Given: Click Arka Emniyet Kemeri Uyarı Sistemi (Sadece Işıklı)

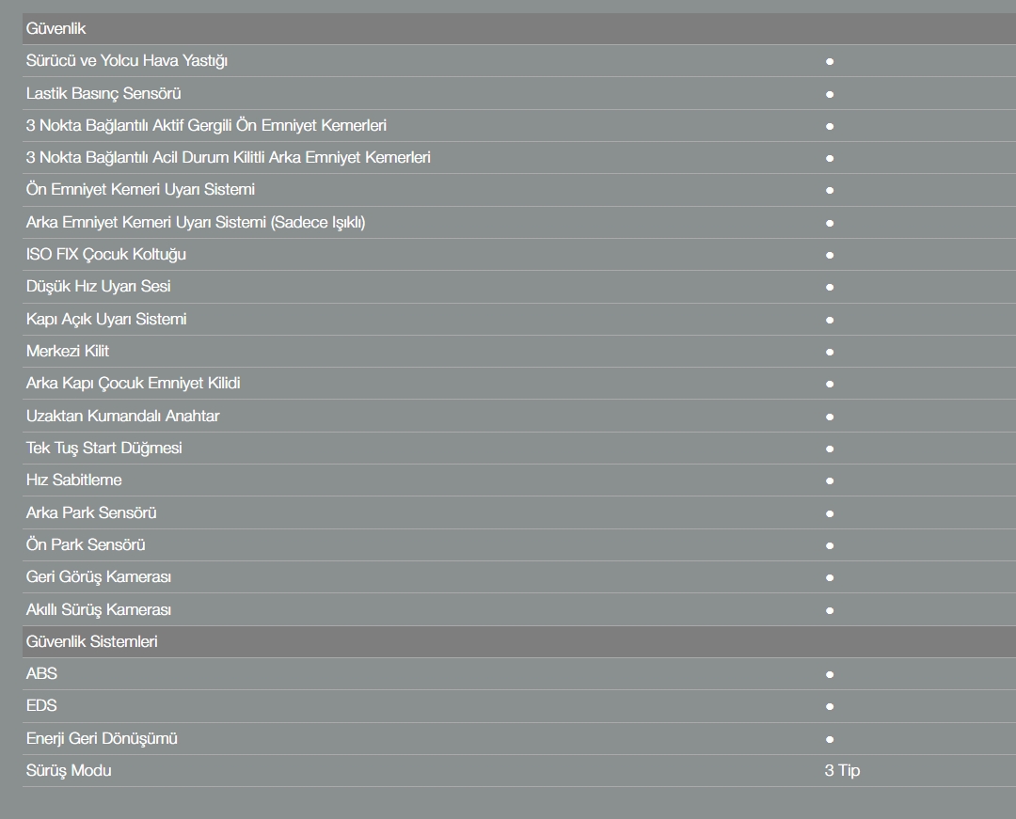Looking at the screenshot, I should tap(196, 223).
